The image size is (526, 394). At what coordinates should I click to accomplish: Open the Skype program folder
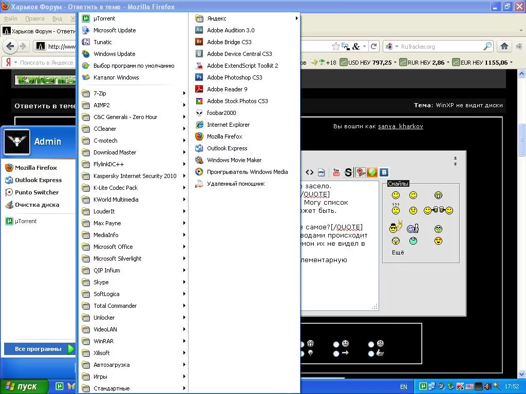pyautogui.click(x=133, y=282)
